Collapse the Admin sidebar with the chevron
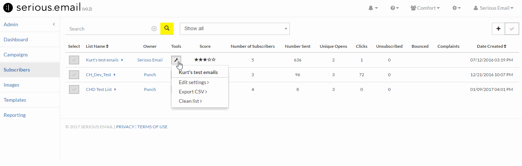The width and height of the screenshot is (522, 166). [54, 24]
